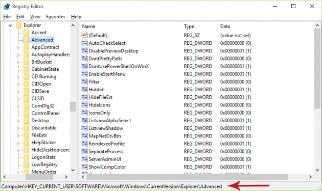This screenshot has height=191, width=322.
Task: Click the Explorer folder icon in tree
Action: pyautogui.click(x=19, y=25)
